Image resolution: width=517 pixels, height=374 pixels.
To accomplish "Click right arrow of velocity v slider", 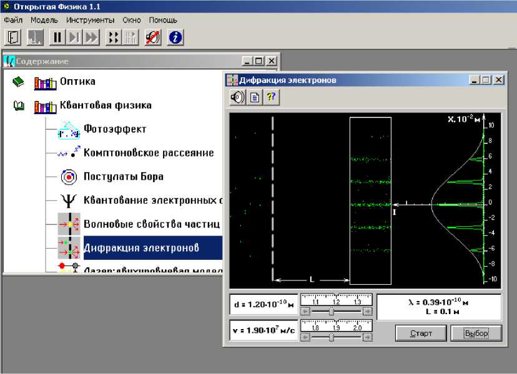I will [368, 337].
